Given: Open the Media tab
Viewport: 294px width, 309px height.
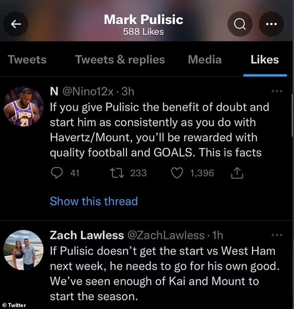Looking at the screenshot, I should pyautogui.click(x=205, y=60).
